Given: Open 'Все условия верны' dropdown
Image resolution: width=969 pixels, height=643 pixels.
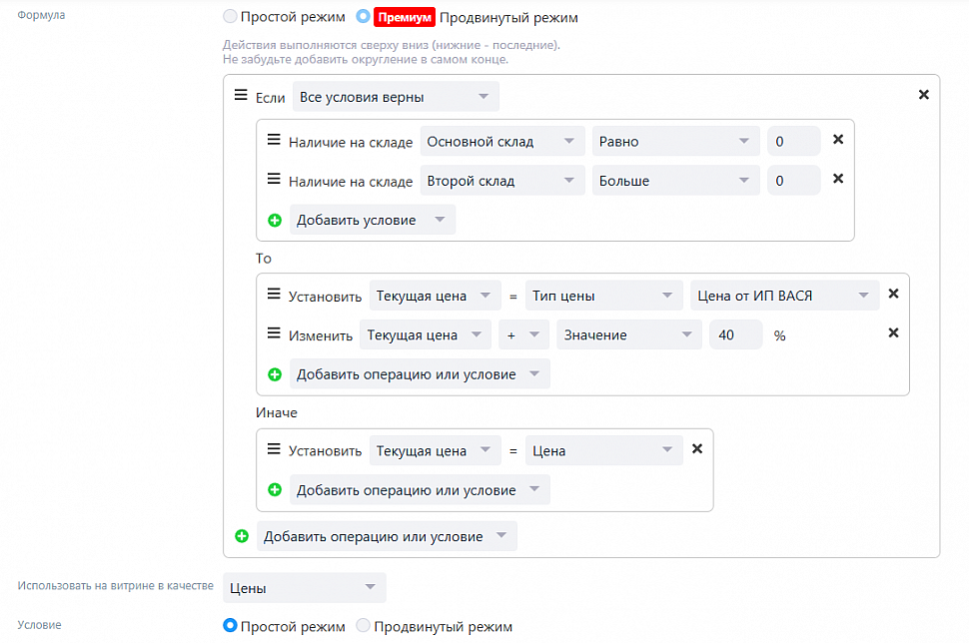Looking at the screenshot, I should click(396, 97).
